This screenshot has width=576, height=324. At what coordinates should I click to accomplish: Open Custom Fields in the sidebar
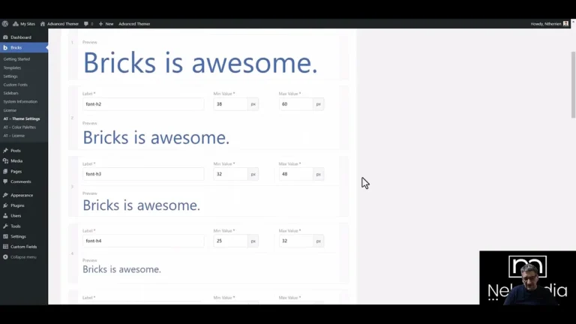pyautogui.click(x=23, y=246)
